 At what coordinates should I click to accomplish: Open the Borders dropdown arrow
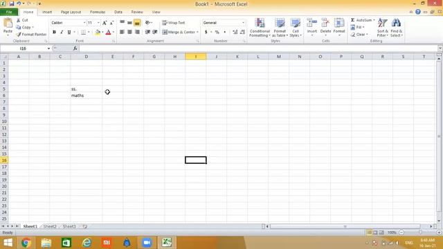[x=89, y=33]
